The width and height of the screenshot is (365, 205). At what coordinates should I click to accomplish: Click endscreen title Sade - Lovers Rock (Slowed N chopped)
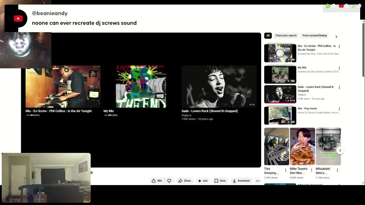point(210,111)
